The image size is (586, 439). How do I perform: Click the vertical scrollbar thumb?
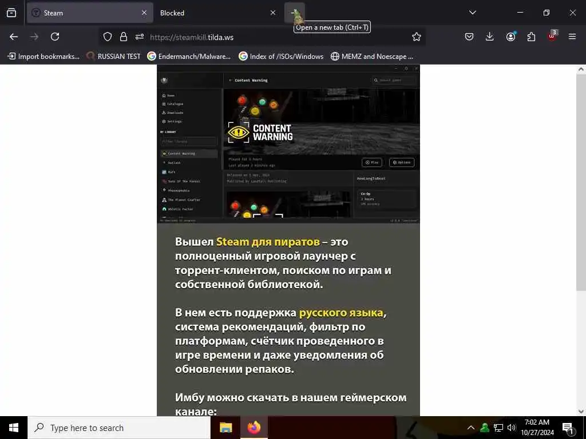pyautogui.click(x=581, y=182)
